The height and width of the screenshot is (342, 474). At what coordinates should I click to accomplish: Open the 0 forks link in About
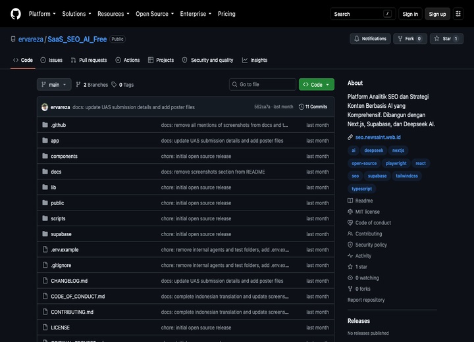[359, 289]
